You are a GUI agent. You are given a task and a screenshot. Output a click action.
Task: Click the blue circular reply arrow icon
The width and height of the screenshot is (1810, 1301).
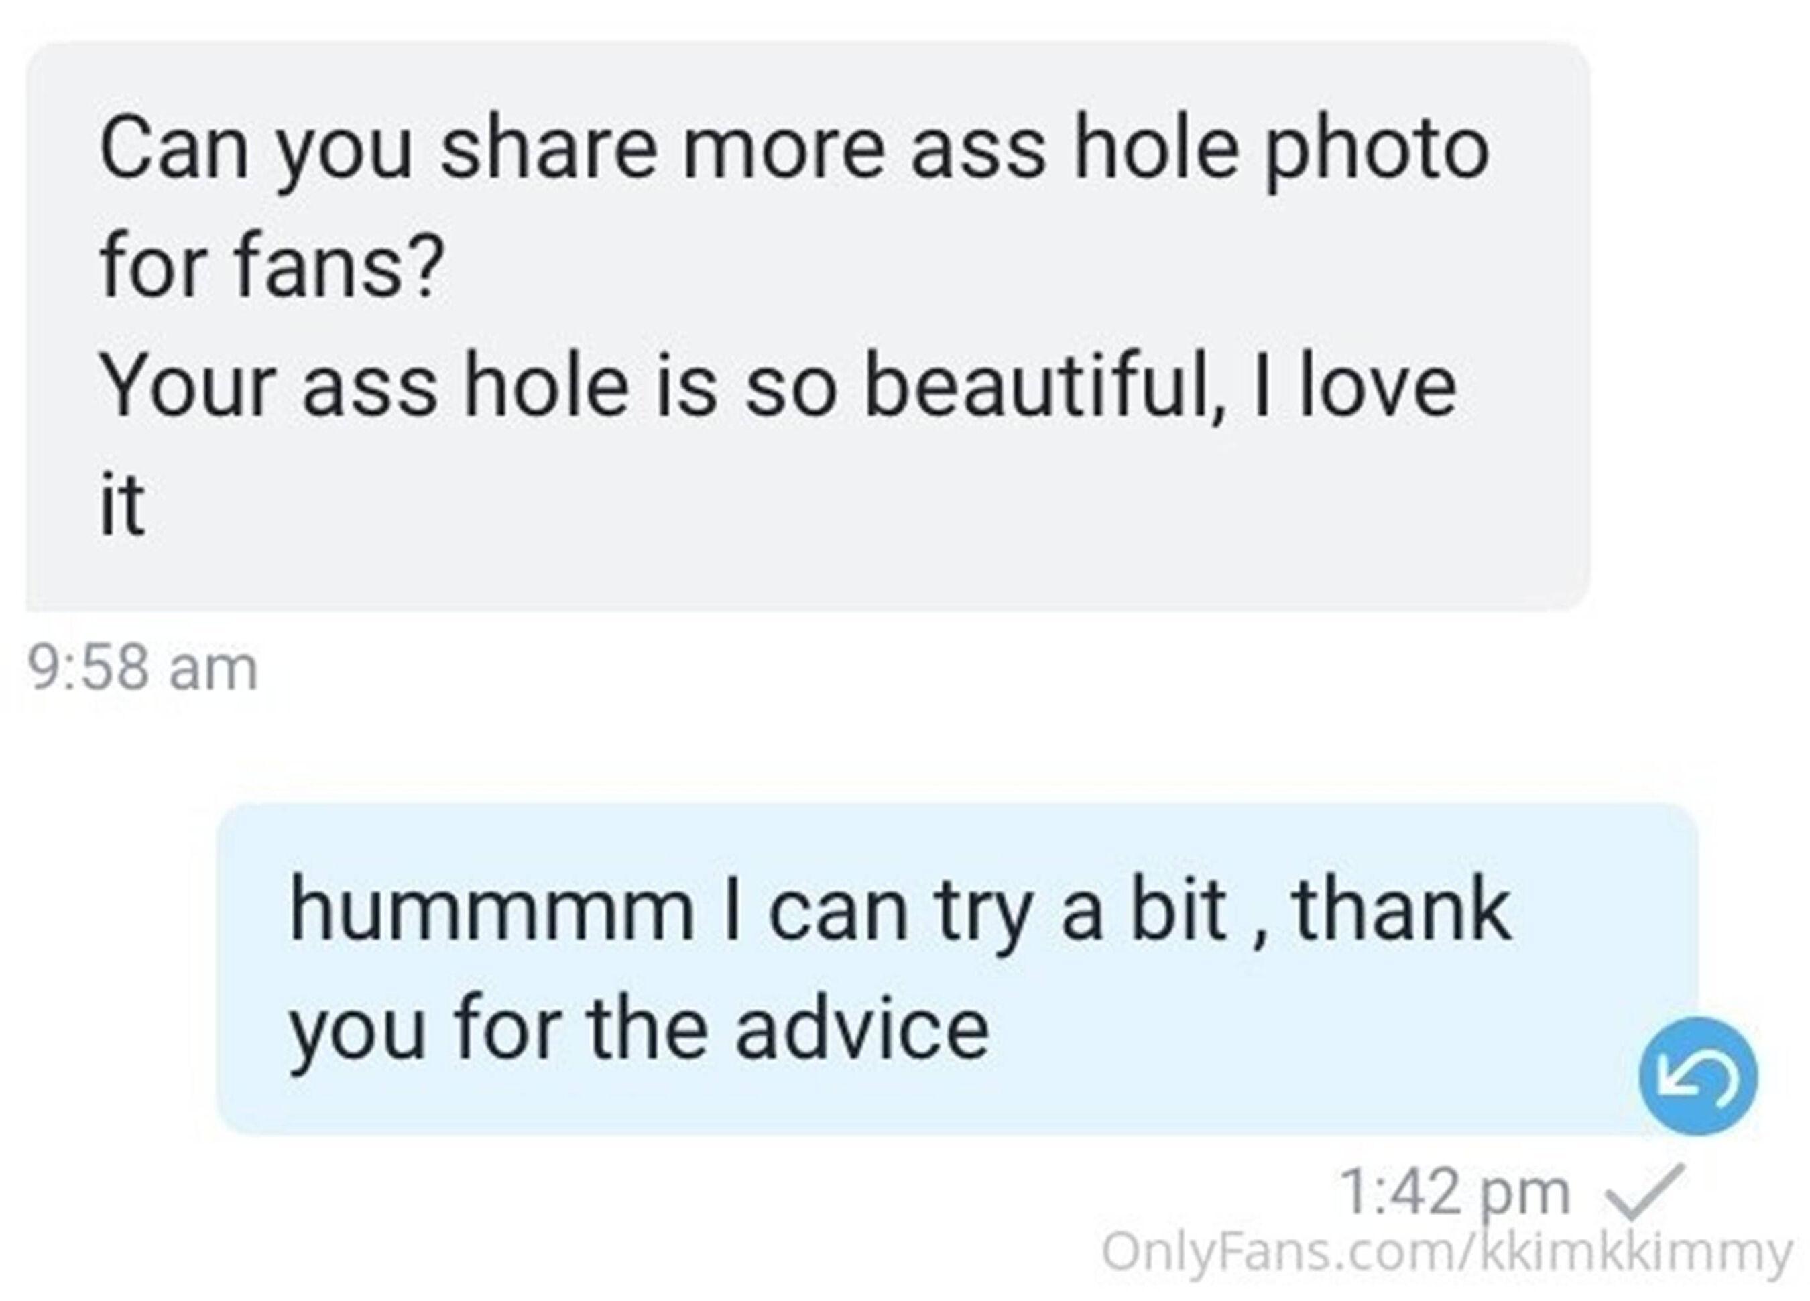1697,1075
